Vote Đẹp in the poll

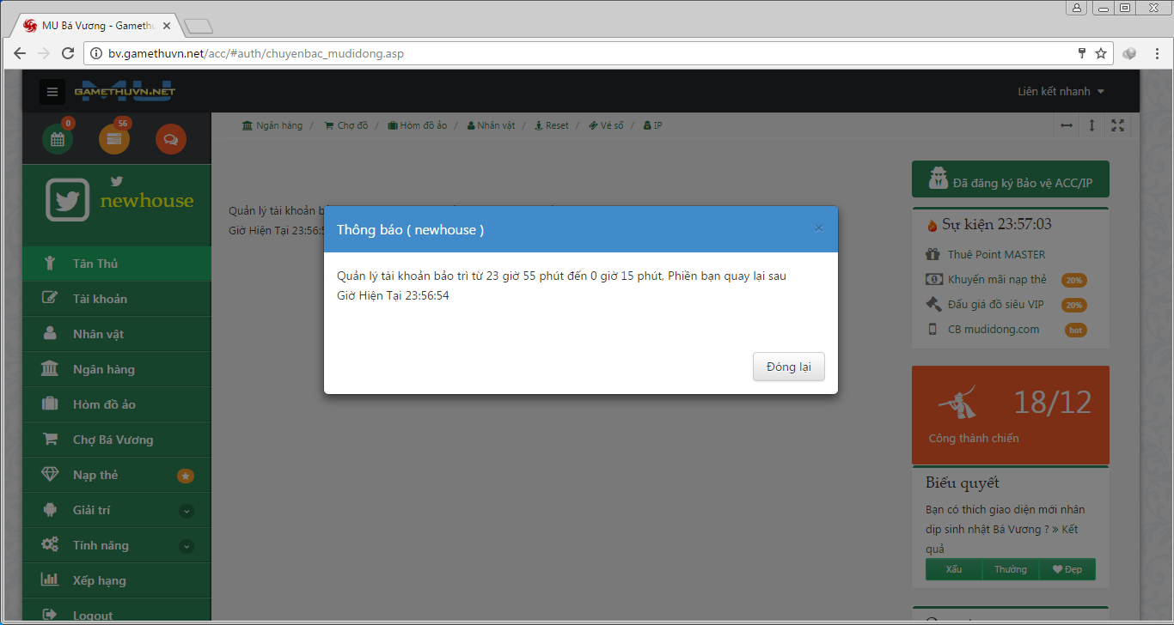coord(1067,569)
